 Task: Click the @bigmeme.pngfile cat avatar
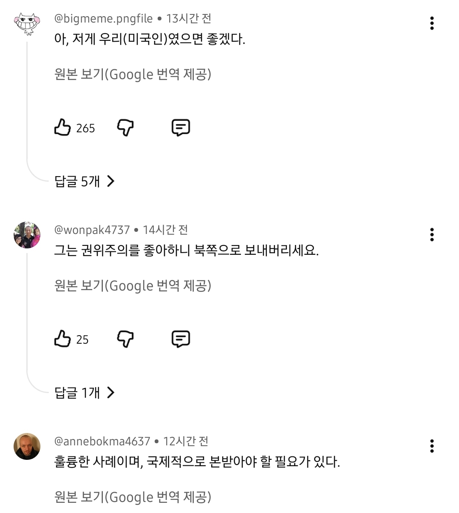click(x=27, y=23)
